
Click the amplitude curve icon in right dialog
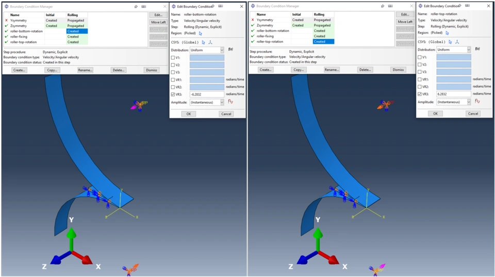(x=477, y=102)
